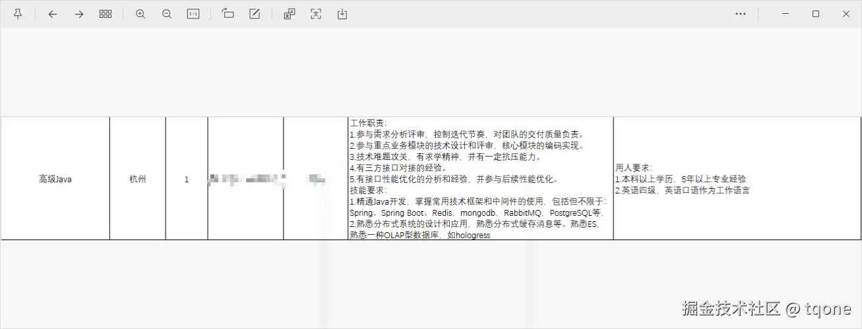Open the three-dot more options menu

[x=741, y=14]
